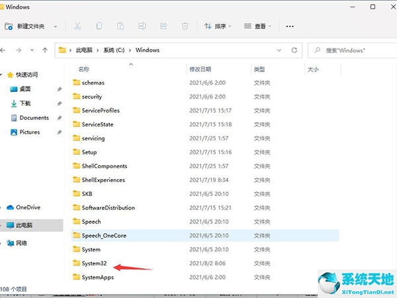Sort by the 类型 column header

(x=259, y=69)
